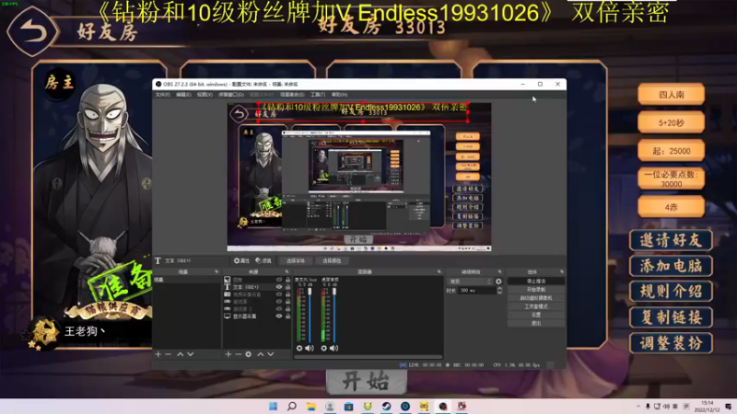Open the scene transition type dropdown
This screenshot has width=737, height=414.
[470, 282]
